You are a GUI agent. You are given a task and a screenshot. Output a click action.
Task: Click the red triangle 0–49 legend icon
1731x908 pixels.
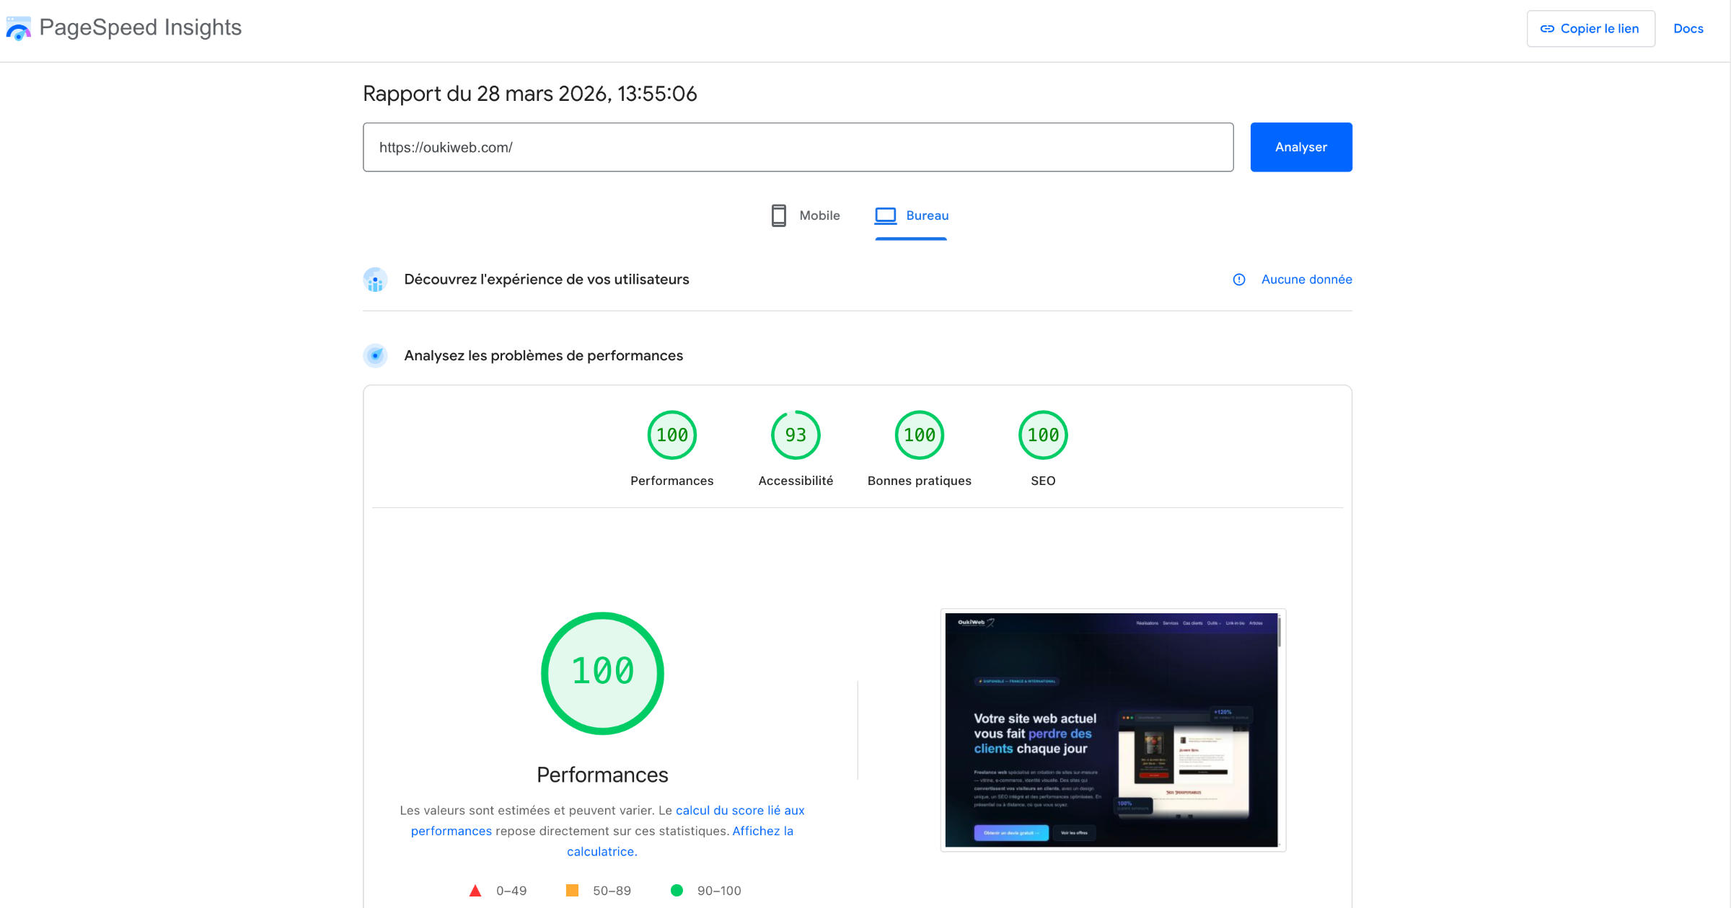(x=475, y=890)
